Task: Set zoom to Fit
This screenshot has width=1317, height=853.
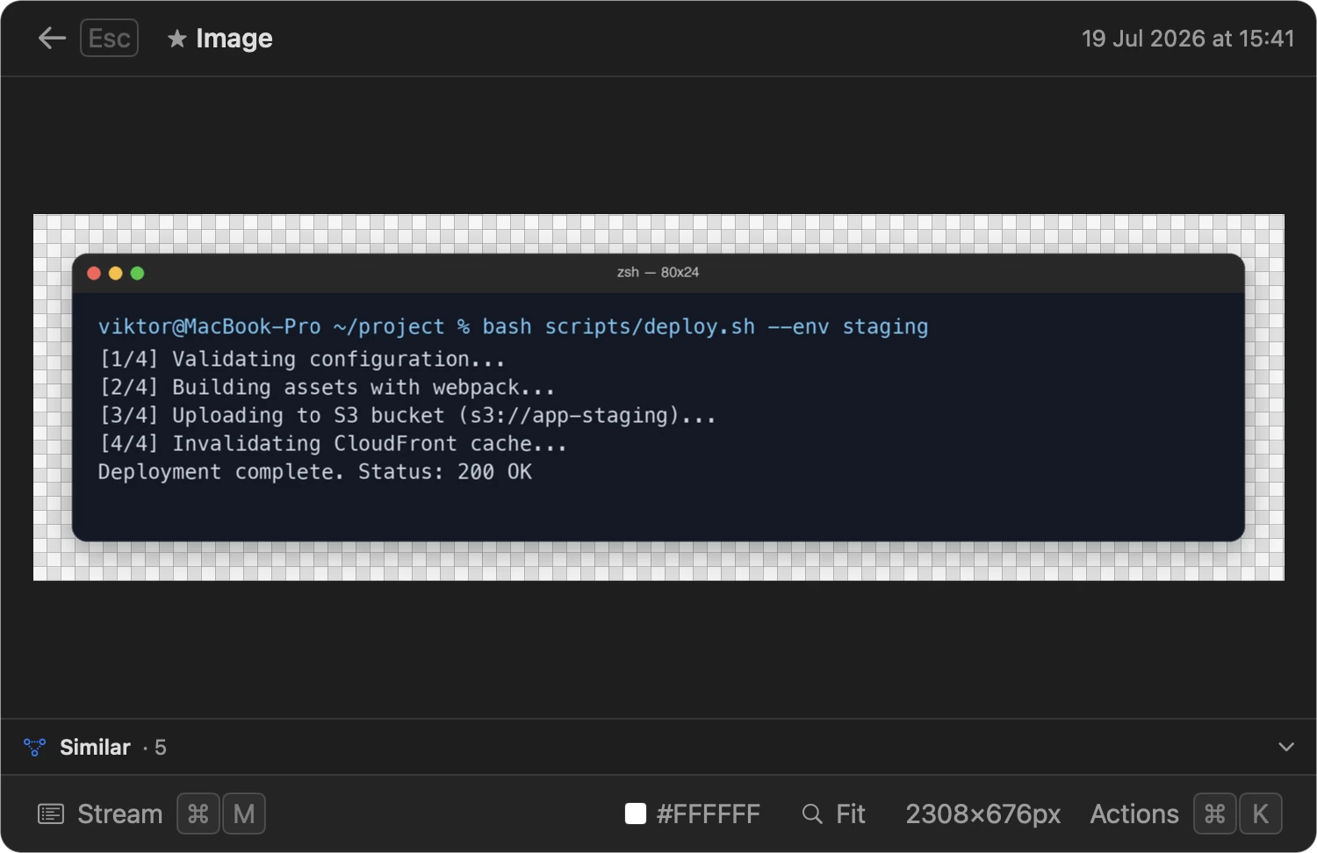Action: (851, 814)
